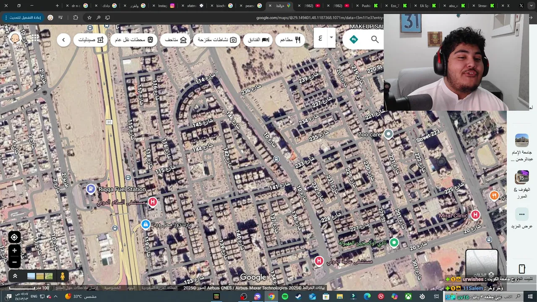
Task: Toggle the Museums category chip
Action: pos(175,40)
